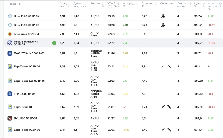
Task: Sort by Рейтинг column header
Action: pyautogui.click(x=96, y=4)
